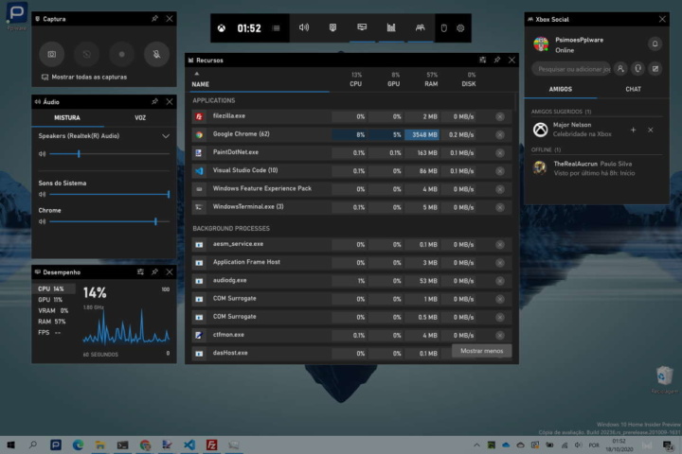682x454 pixels.
Task: Toggle the Audio widget from the top bar
Action: [304, 28]
